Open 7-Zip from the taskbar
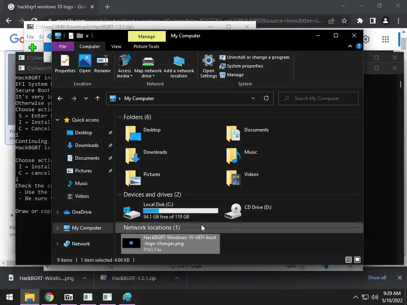Screen dimensions: 407x305 (x=68, y=297)
